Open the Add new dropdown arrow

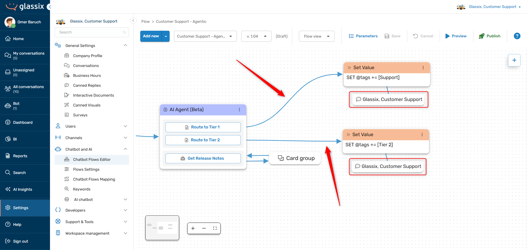coord(166,36)
